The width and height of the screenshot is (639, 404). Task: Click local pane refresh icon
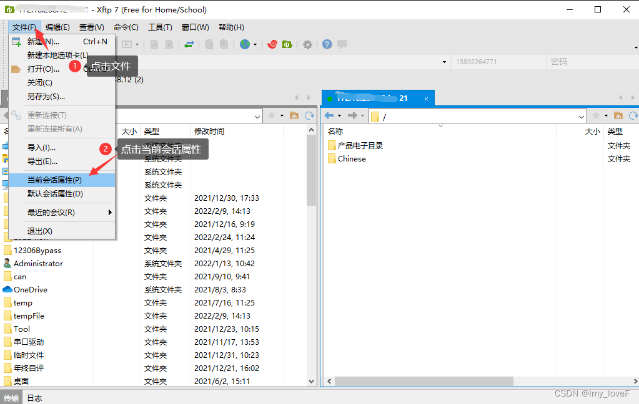309,115
